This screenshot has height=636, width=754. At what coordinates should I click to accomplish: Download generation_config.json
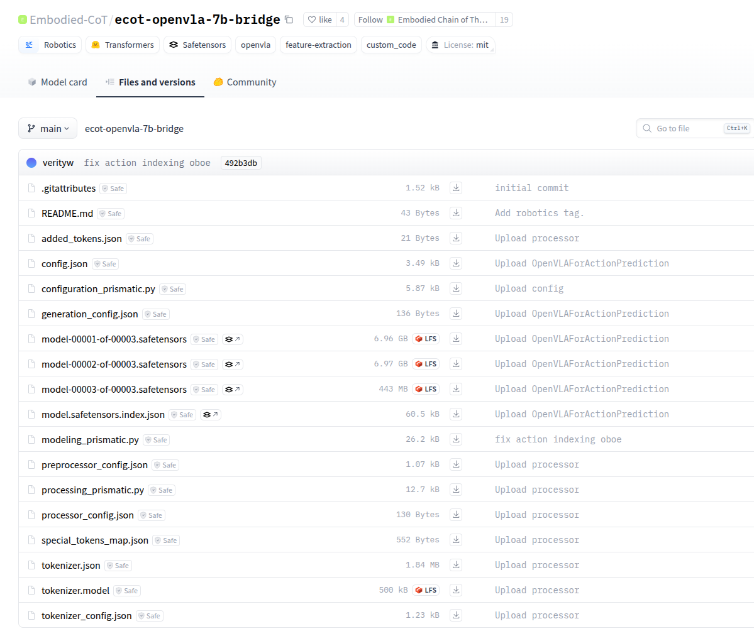(456, 314)
